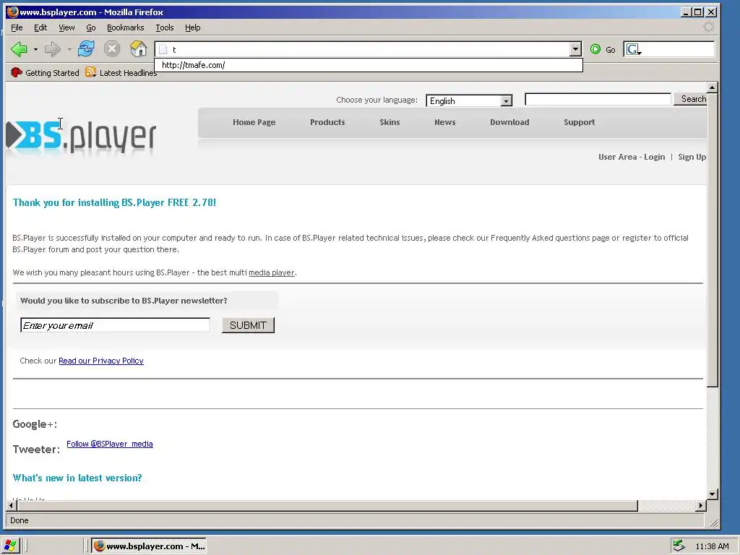The height and width of the screenshot is (555, 740).
Task: Select the www.bsplayer.com taskbar button
Action: [x=149, y=546]
